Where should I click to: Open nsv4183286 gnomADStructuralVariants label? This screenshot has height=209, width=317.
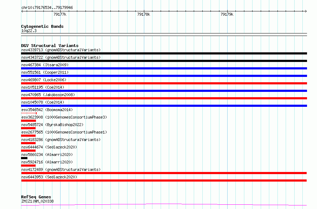(x=61, y=140)
